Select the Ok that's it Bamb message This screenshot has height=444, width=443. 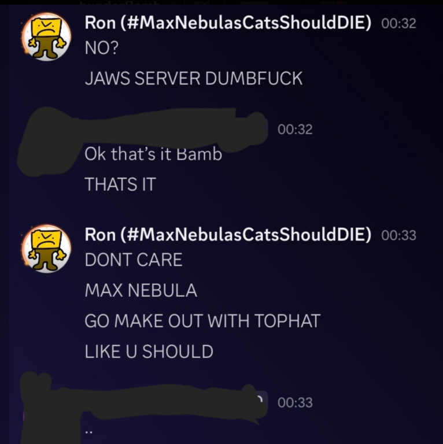point(153,154)
